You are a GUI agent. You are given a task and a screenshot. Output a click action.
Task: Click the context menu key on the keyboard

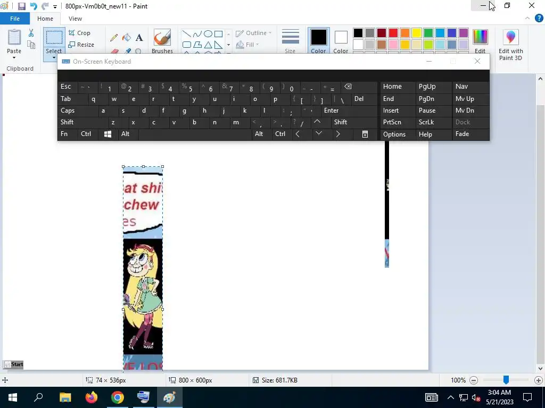[x=365, y=134]
